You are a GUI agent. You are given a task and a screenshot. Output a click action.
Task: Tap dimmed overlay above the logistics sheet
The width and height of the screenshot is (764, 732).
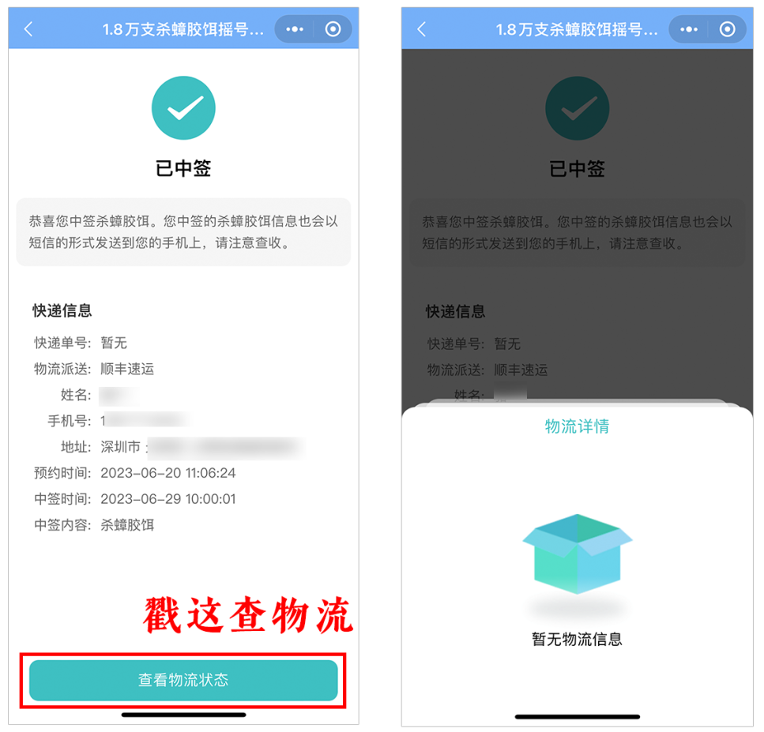(x=578, y=224)
